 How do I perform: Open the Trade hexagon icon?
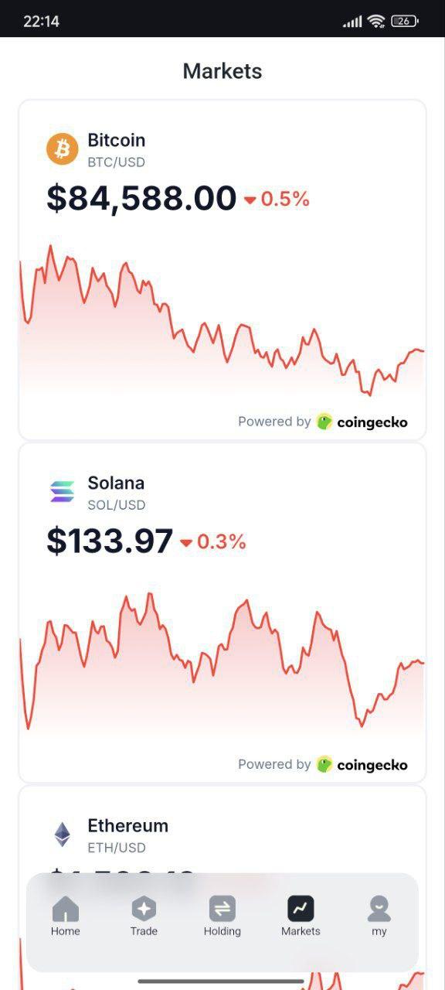coord(144,908)
